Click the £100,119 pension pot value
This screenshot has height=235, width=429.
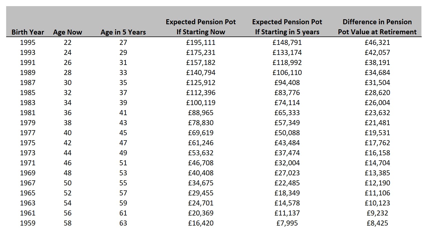[x=201, y=103]
